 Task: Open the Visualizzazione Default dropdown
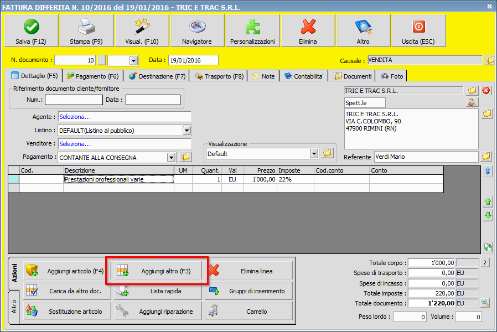(314, 153)
